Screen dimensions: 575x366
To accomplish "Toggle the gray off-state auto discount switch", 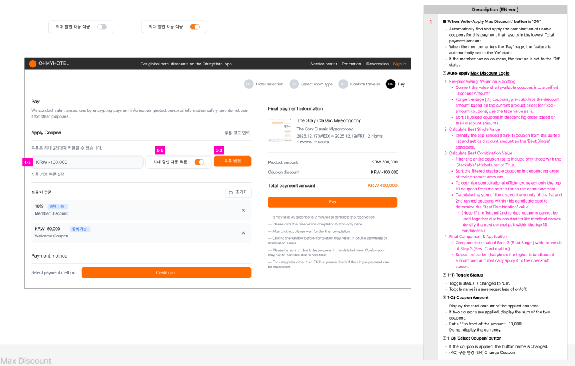I will (x=102, y=27).
